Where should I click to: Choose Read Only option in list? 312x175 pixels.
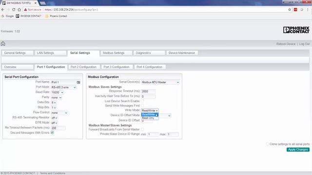tap(150, 118)
